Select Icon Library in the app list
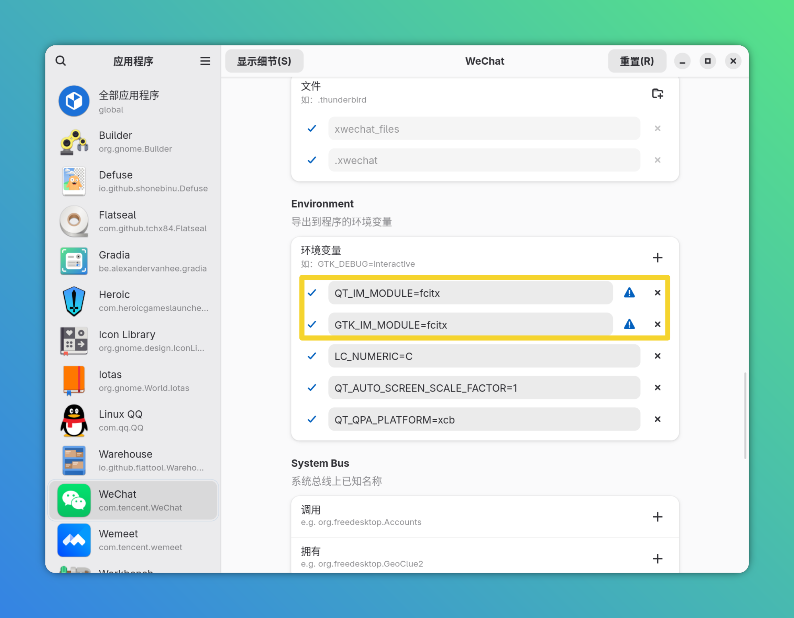The image size is (794, 618). [133, 341]
